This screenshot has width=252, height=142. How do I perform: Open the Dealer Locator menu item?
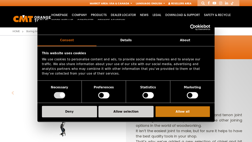pos(123,15)
